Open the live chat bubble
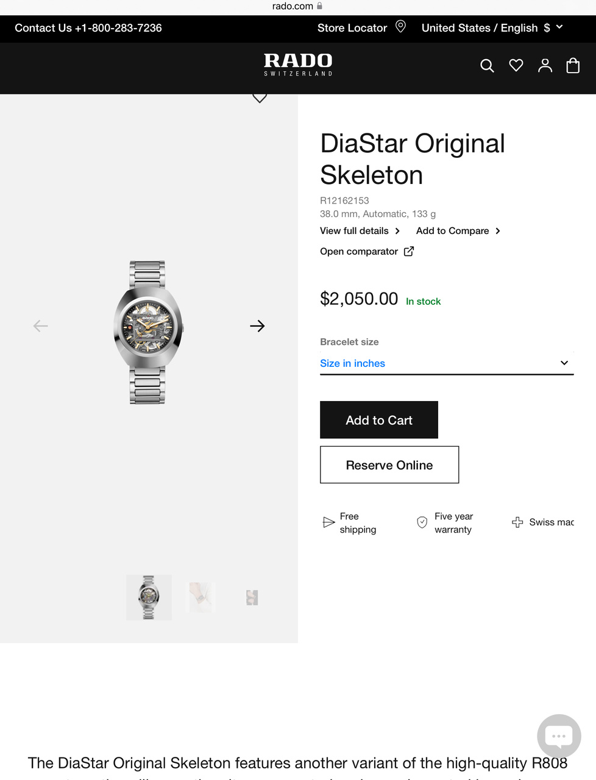Image resolution: width=596 pixels, height=780 pixels. point(559,736)
